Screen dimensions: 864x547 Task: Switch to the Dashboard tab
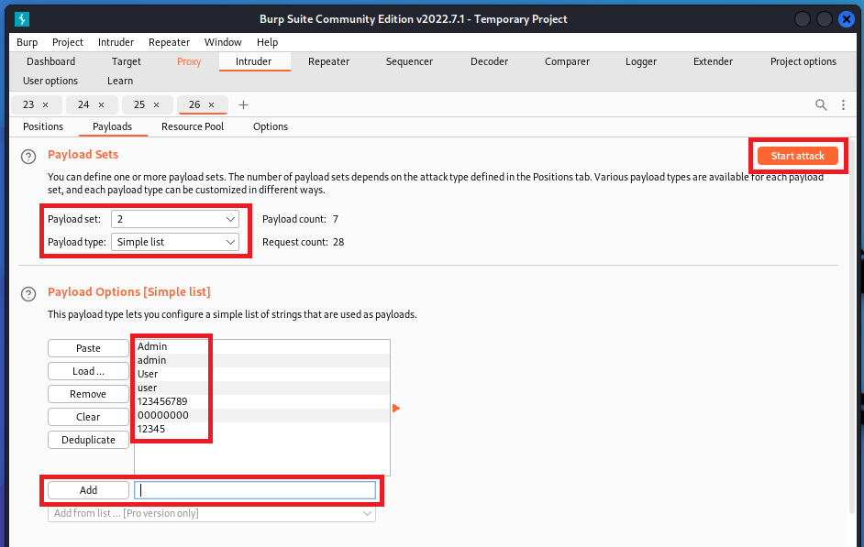(x=50, y=61)
